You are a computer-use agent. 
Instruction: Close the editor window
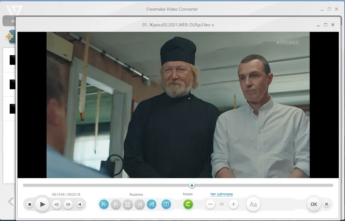click(333, 25)
